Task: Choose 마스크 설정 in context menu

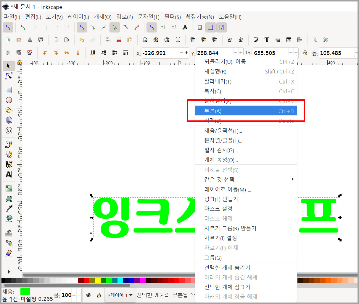Action: tap(246, 209)
